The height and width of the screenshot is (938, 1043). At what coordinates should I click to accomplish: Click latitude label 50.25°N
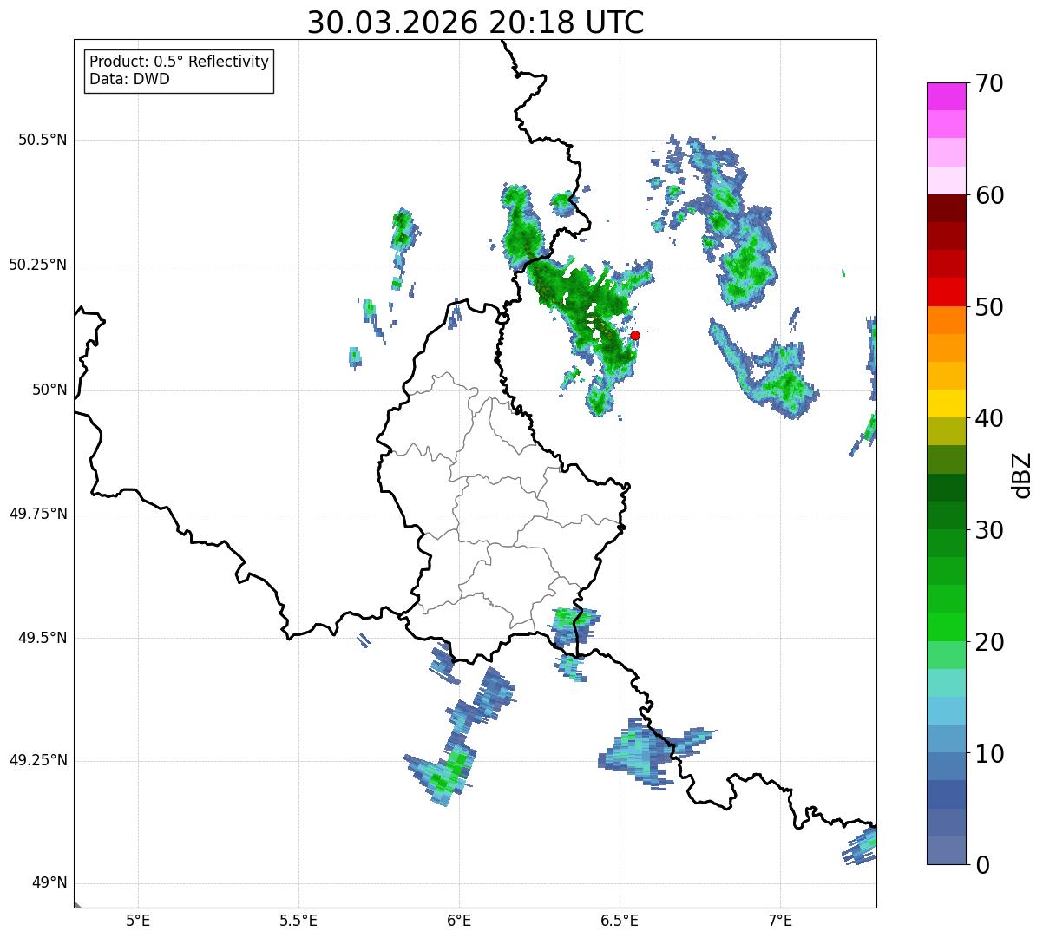[38, 265]
